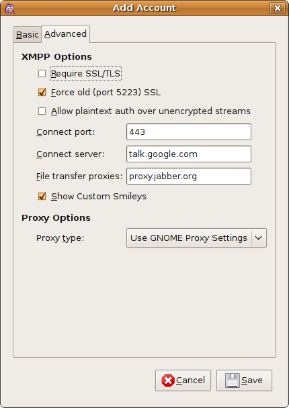Click the Add Account title bar

click(x=144, y=8)
